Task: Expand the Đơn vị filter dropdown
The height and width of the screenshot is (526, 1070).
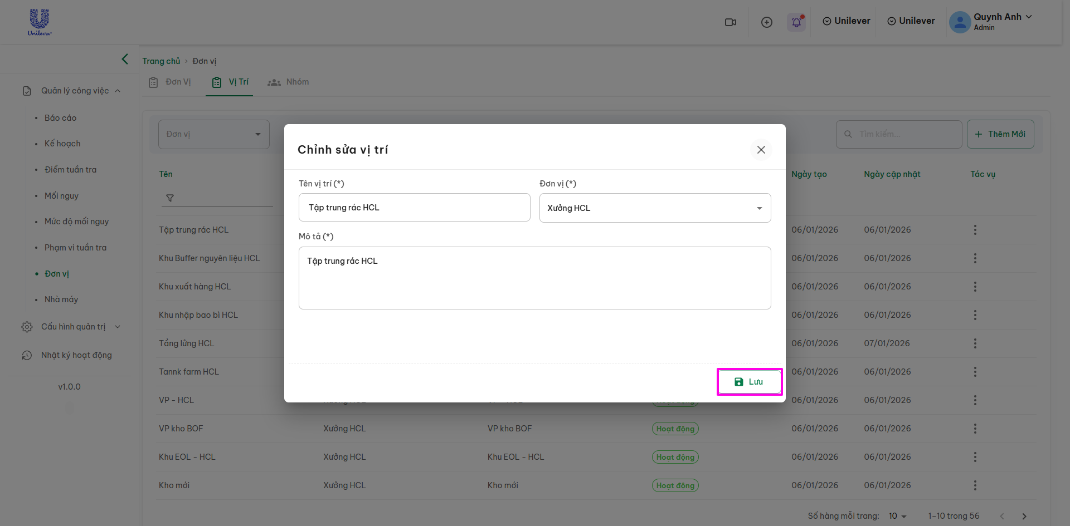Action: [x=213, y=134]
